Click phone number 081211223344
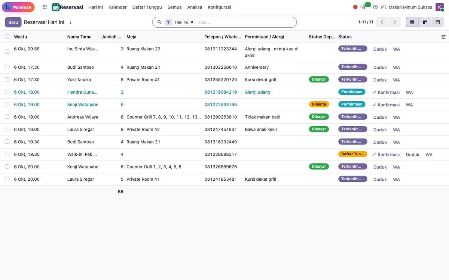Viewport: 449px width, 280px height. (221, 49)
